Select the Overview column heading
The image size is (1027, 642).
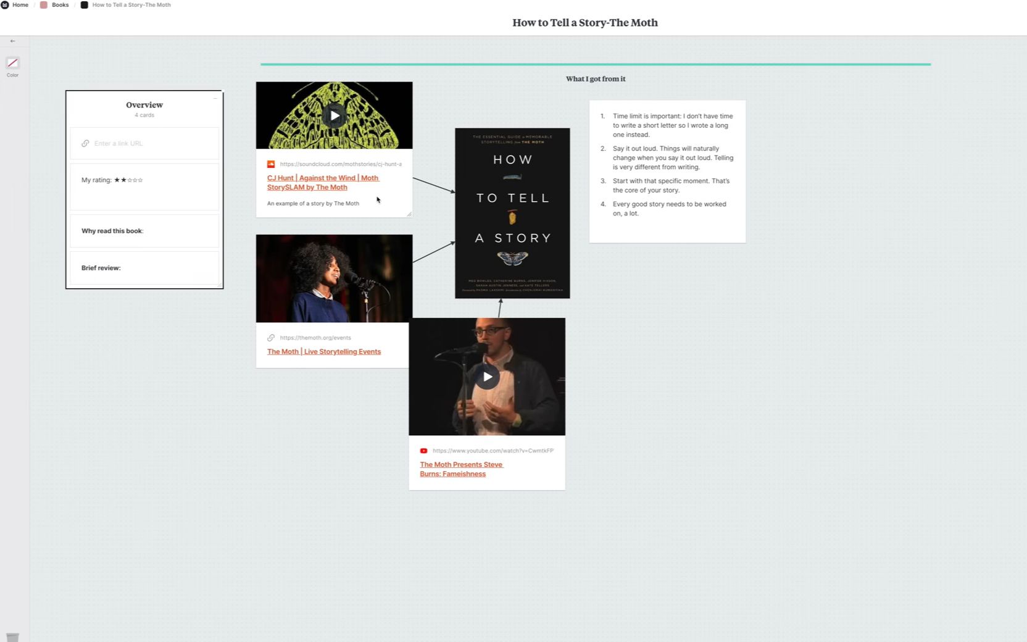tap(144, 105)
